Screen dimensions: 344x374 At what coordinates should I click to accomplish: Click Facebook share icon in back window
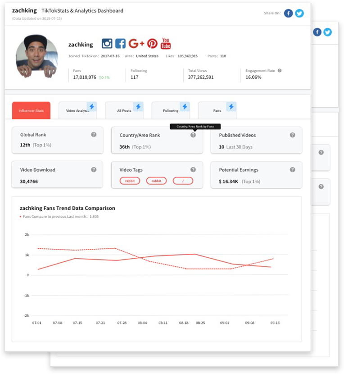[x=317, y=32]
